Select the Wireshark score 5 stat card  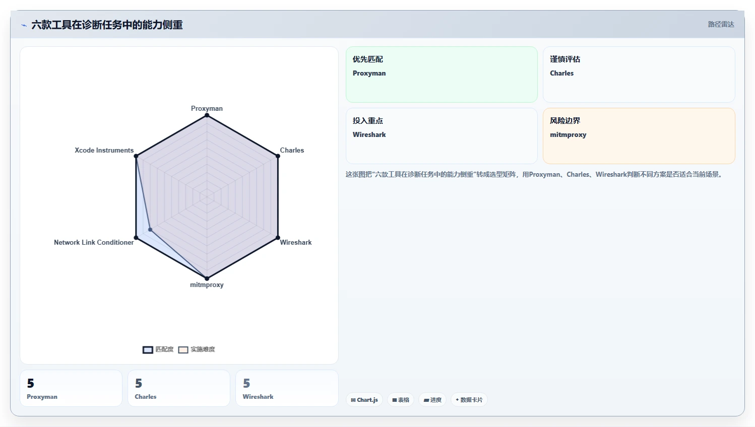tap(287, 388)
